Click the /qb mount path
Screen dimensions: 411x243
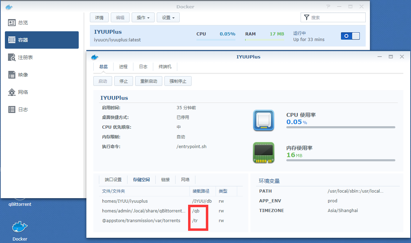pos(196,211)
